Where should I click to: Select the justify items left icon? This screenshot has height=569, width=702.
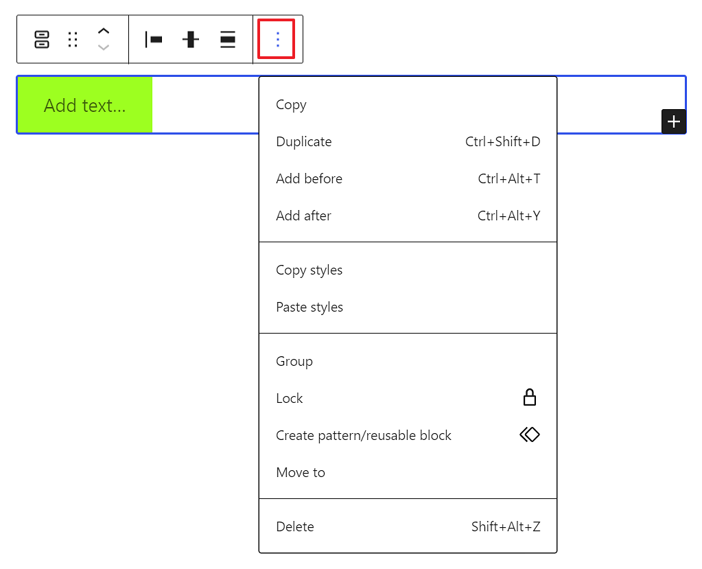154,39
